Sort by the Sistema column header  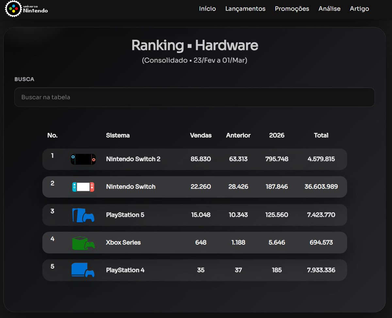[118, 135]
